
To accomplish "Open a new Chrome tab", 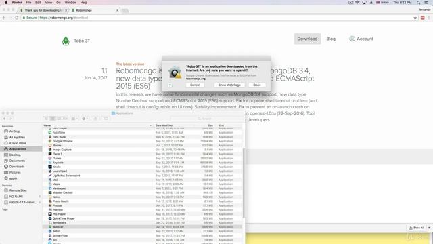I will click(125, 11).
